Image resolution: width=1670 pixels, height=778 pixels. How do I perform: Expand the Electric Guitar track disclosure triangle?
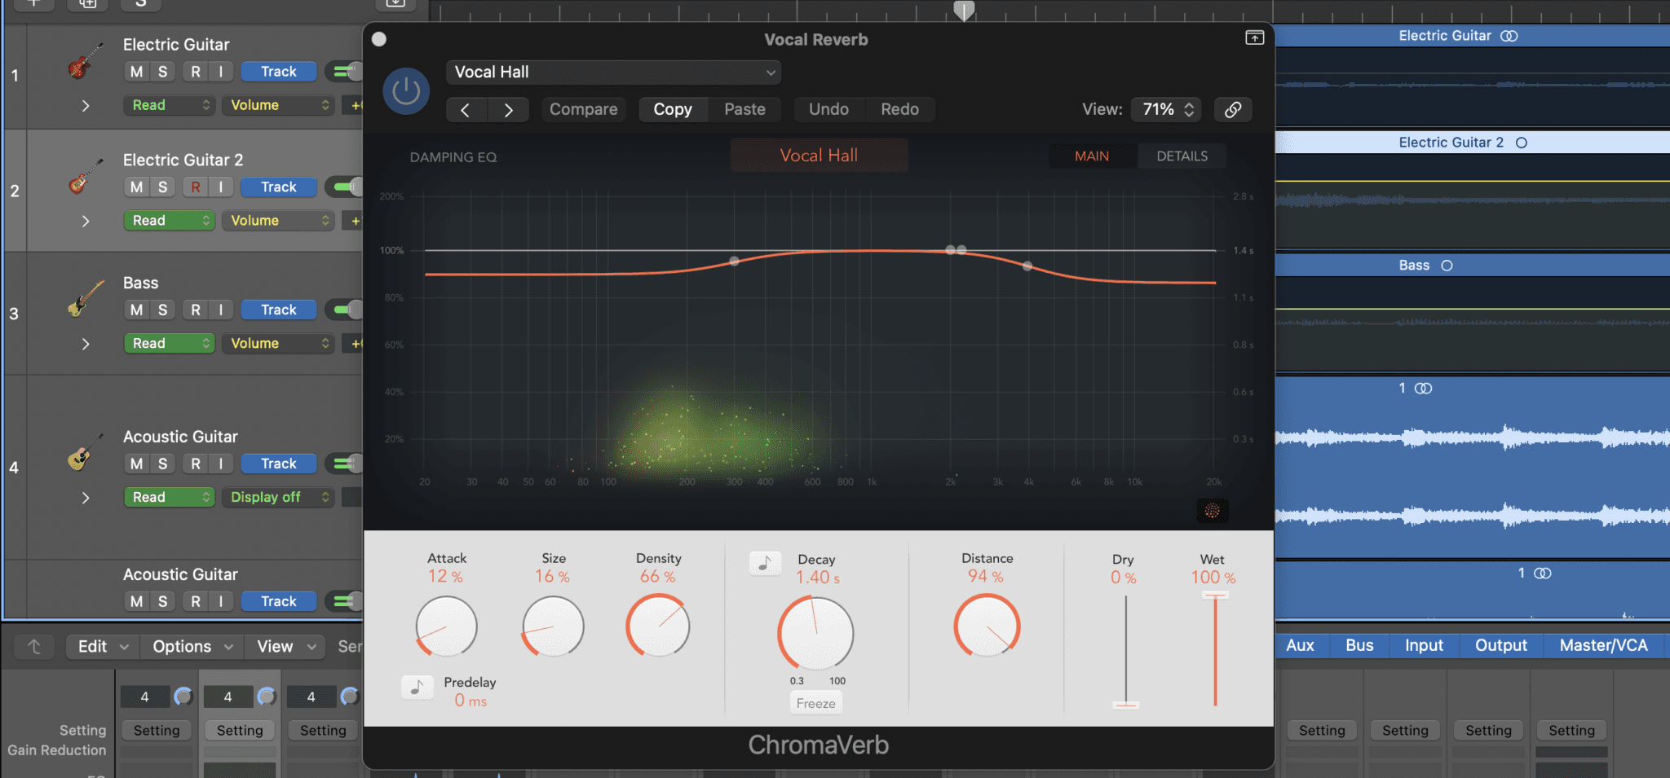(86, 105)
